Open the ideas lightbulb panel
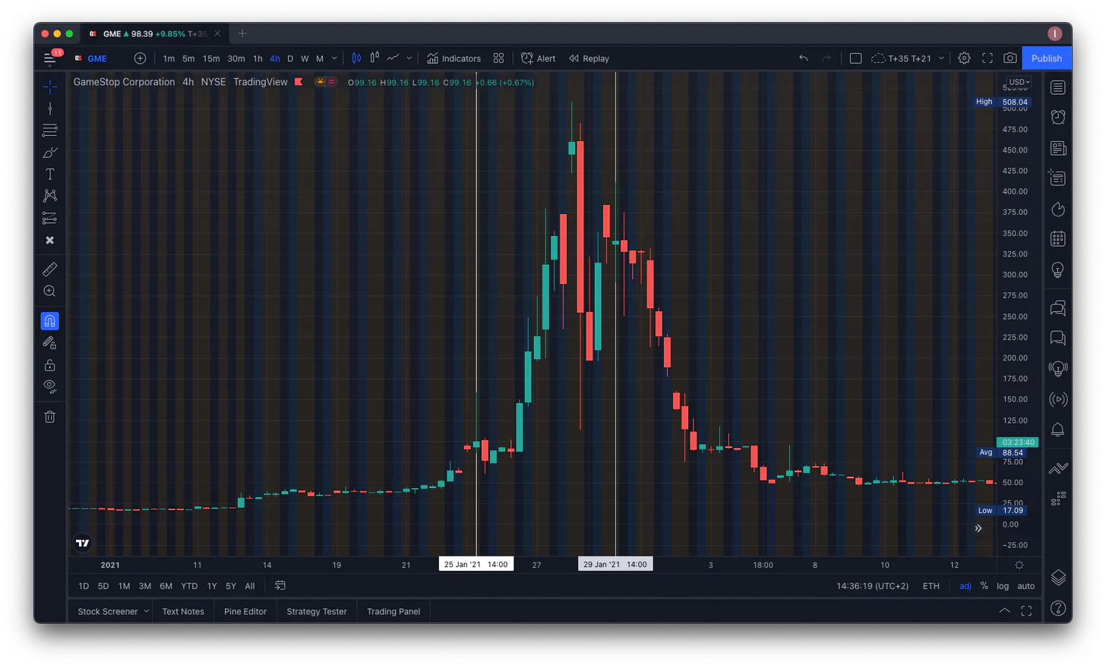1106x668 pixels. pyautogui.click(x=1057, y=270)
